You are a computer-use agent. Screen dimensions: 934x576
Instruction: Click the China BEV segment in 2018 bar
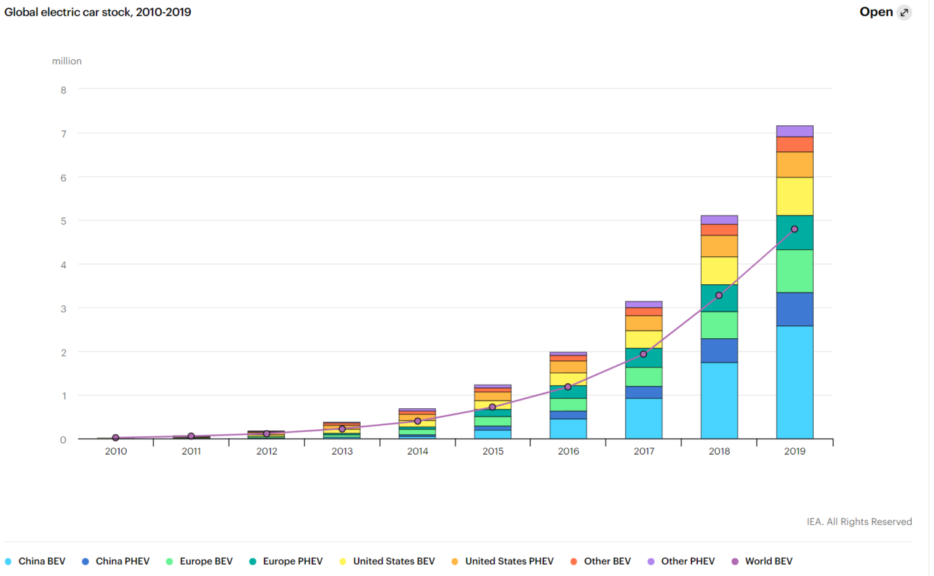pos(720,401)
